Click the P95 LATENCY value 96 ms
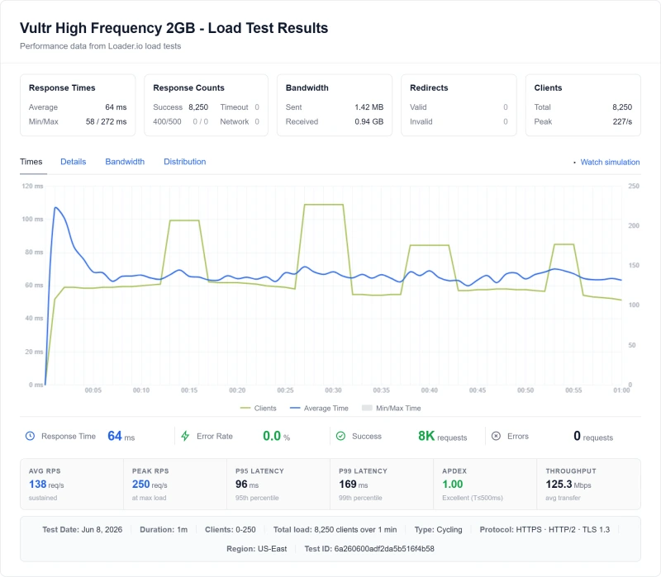The width and height of the screenshot is (661, 577). coord(247,485)
